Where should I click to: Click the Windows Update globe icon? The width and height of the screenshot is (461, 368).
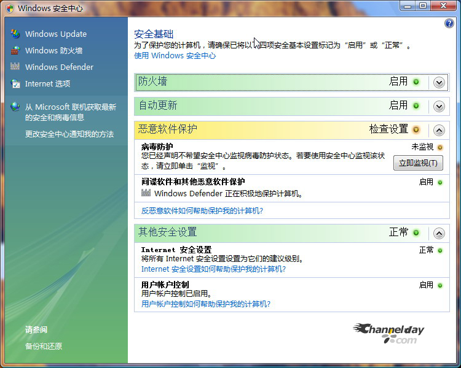coord(15,34)
